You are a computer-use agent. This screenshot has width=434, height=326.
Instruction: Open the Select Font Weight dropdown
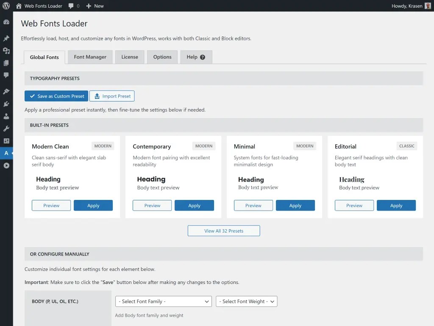click(x=246, y=301)
